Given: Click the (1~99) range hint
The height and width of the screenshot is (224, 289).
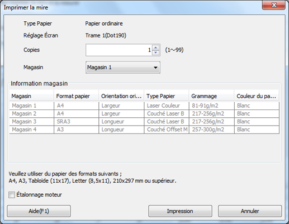Looking at the screenshot, I should pos(174,50).
